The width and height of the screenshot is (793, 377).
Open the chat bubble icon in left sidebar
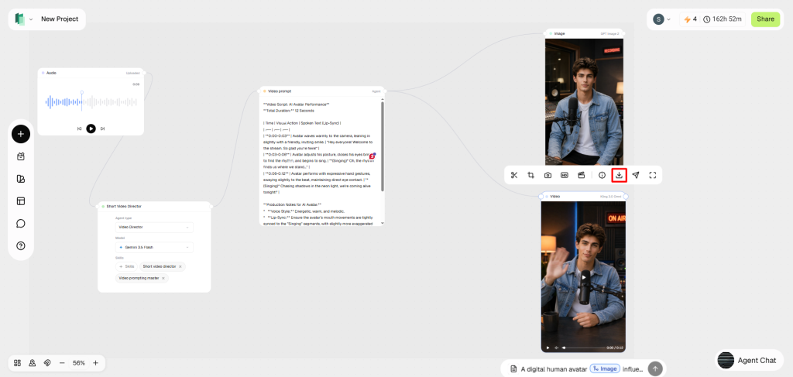[x=21, y=224]
